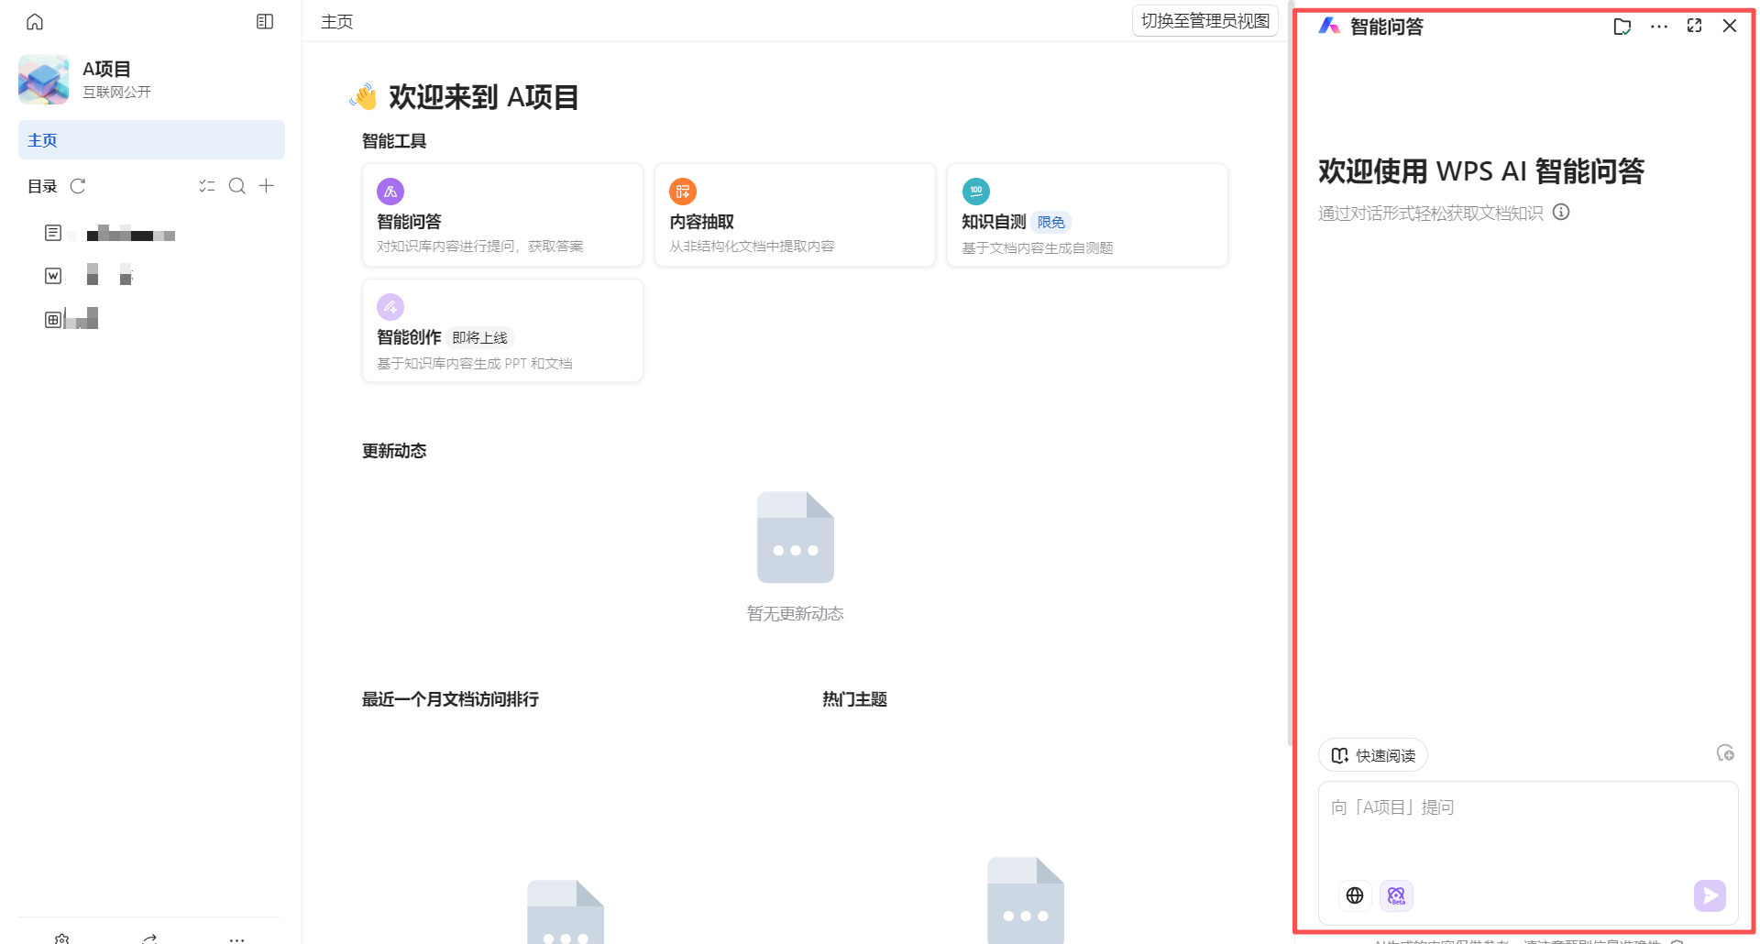This screenshot has width=1760, height=944.
Task: Toggle the Beta deep-thinking icon
Action: 1396,895
